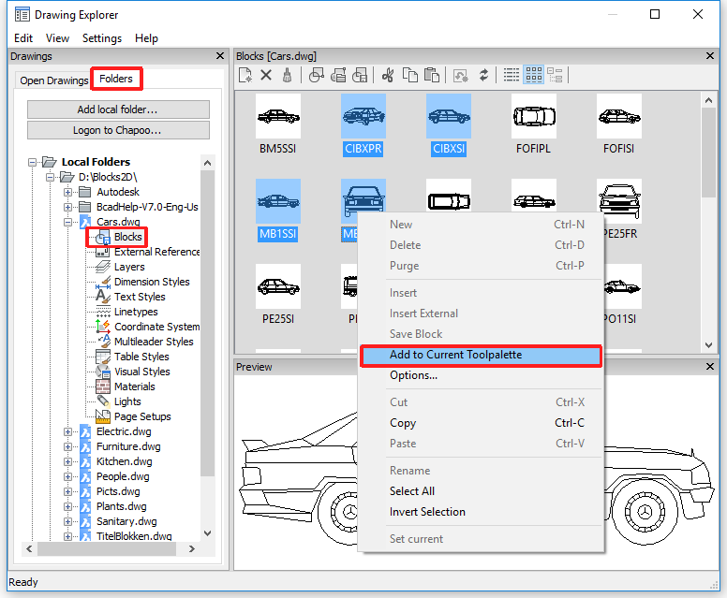727x598 pixels.
Task: Click the Delete (X) toolbar icon
Action: 266,76
